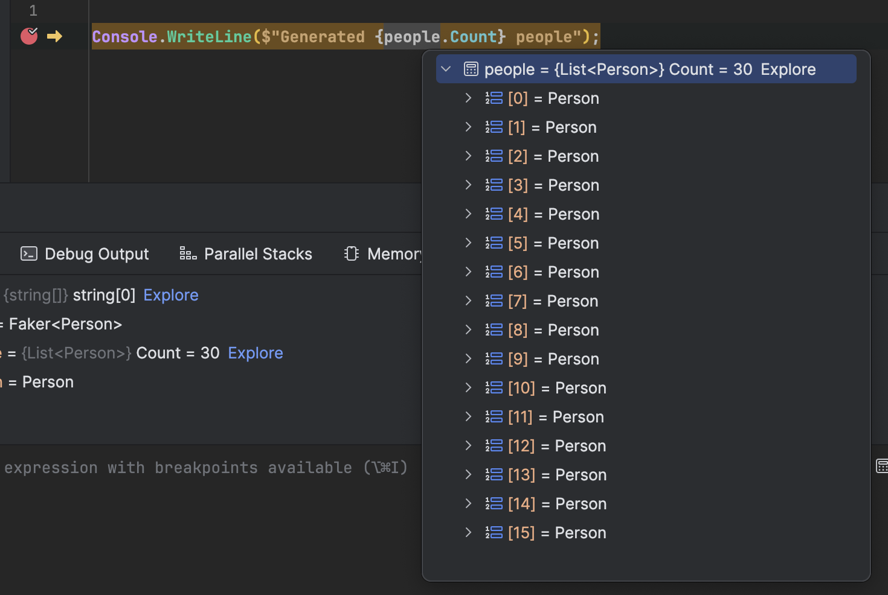Click the calculator icon at evaluate field edge
The width and height of the screenshot is (888, 595).
point(883,466)
